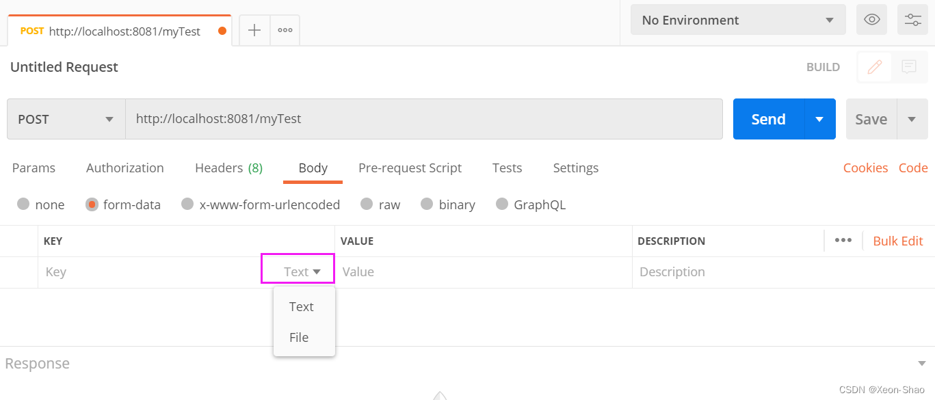Click the request URL input field
935x400 pixels.
(424, 119)
